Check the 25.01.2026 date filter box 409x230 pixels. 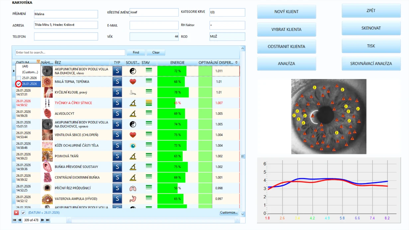tap(19, 78)
